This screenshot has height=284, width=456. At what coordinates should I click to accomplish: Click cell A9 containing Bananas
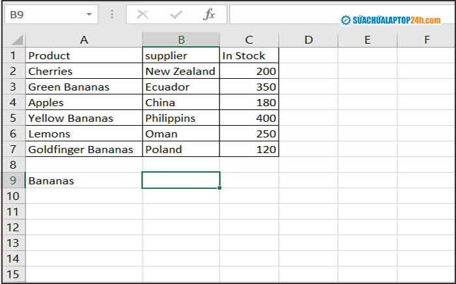coord(84,180)
